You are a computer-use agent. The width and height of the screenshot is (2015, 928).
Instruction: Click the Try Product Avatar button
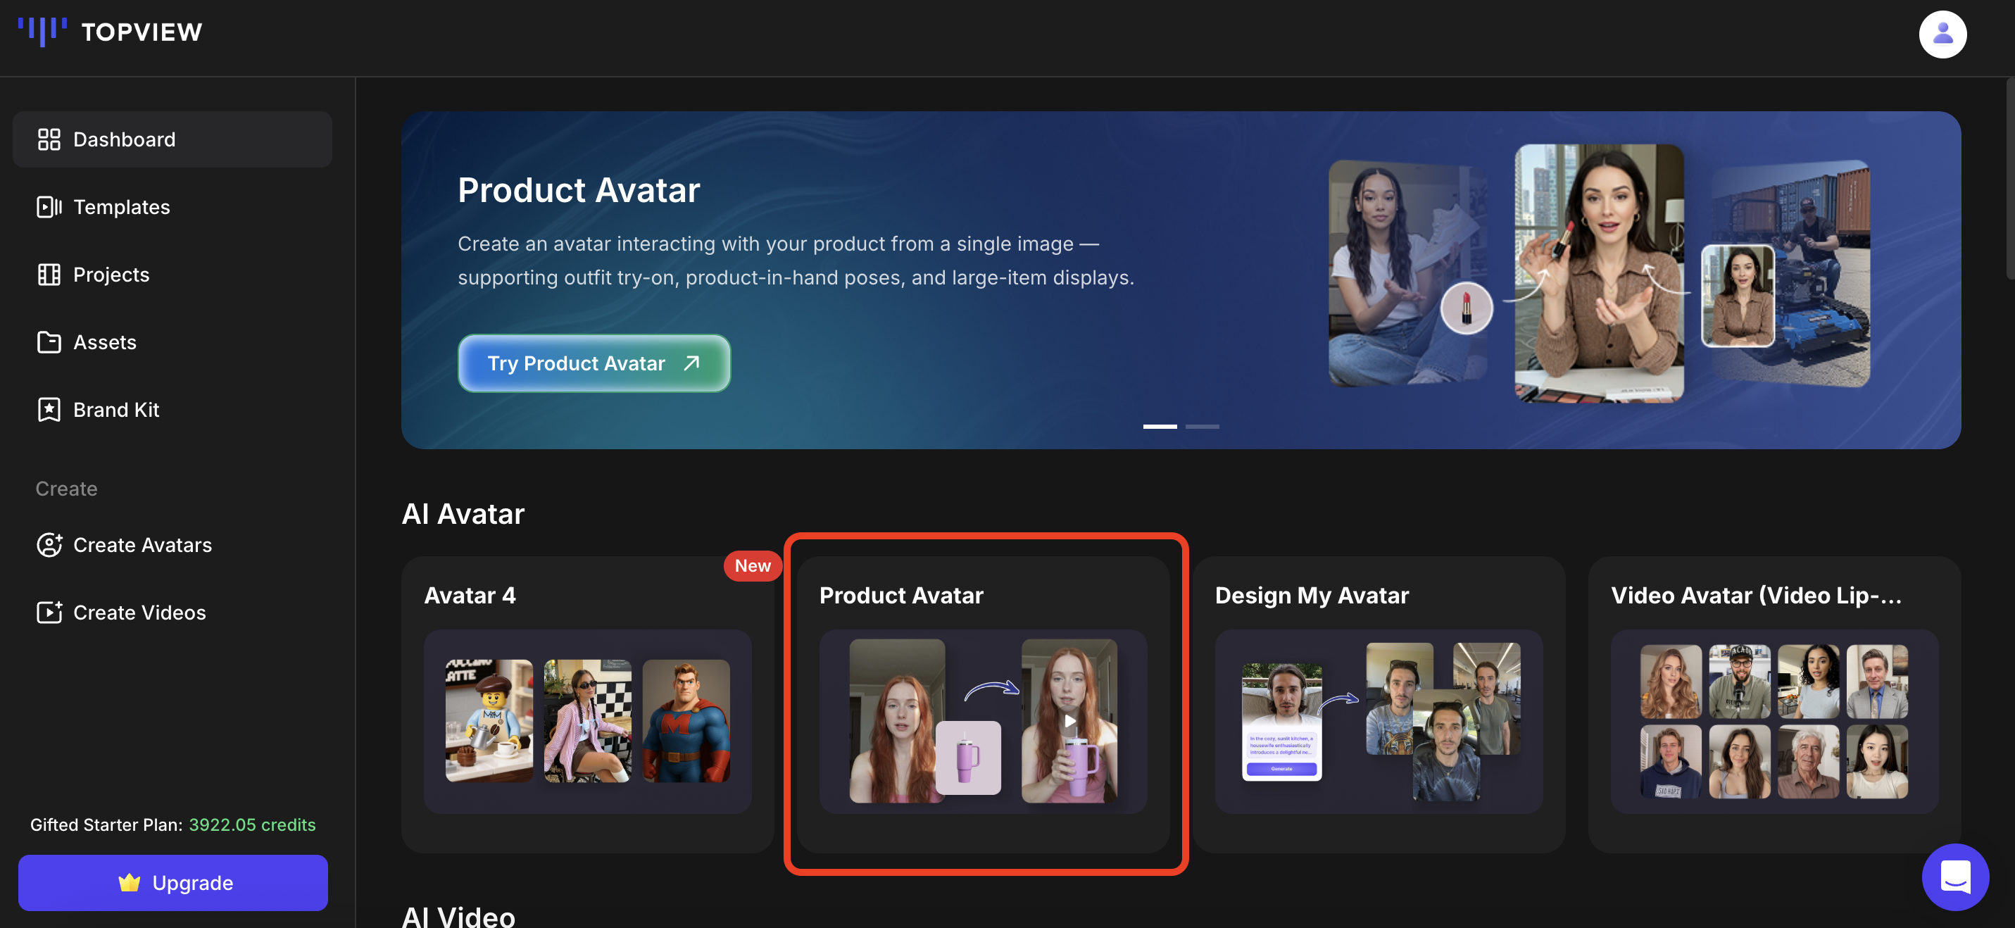pyautogui.click(x=593, y=363)
